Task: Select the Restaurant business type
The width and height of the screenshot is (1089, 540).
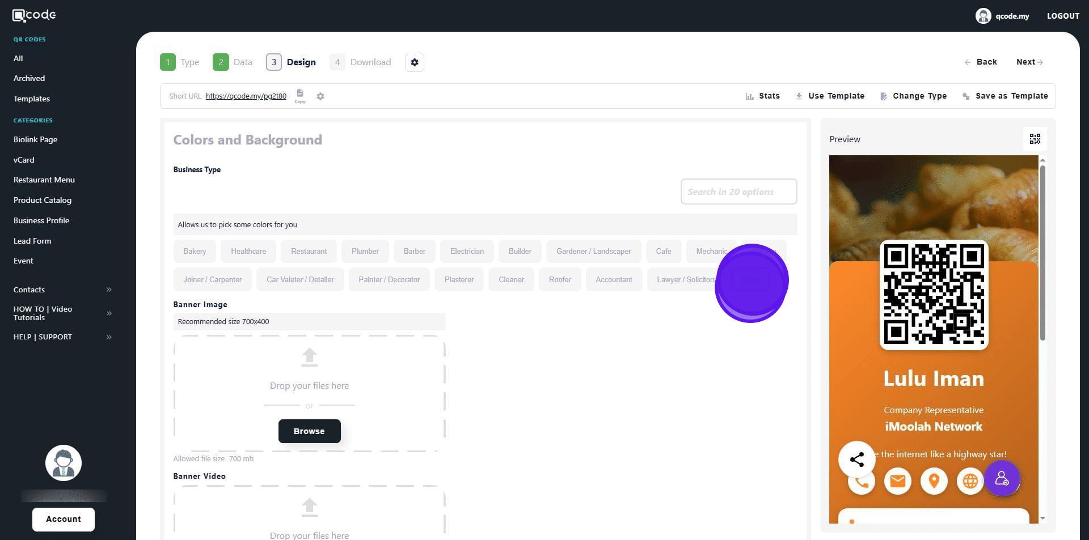Action: [x=309, y=252]
